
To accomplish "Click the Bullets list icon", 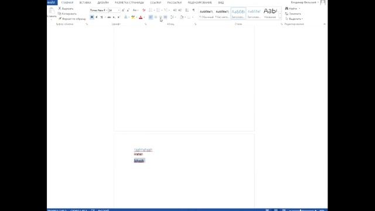I will click(151, 11).
